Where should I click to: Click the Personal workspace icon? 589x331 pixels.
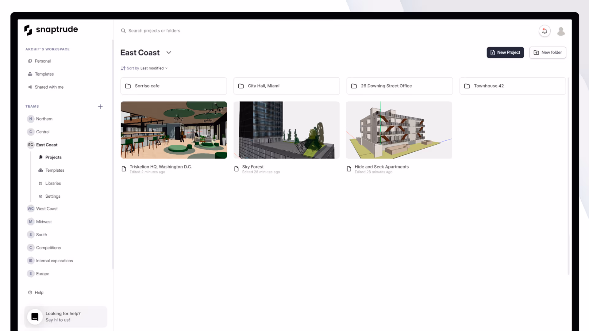click(x=30, y=61)
